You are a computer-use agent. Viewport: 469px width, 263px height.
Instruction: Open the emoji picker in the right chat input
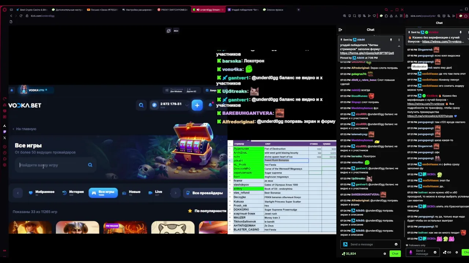click(435, 252)
